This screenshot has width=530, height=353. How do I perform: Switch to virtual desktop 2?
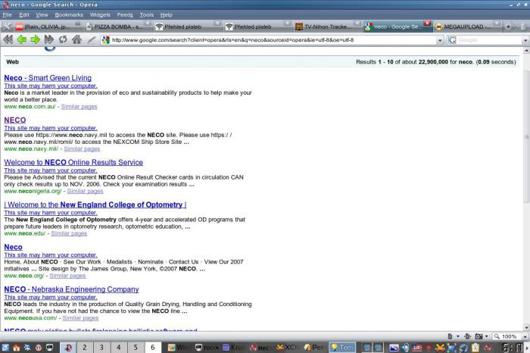point(85,347)
